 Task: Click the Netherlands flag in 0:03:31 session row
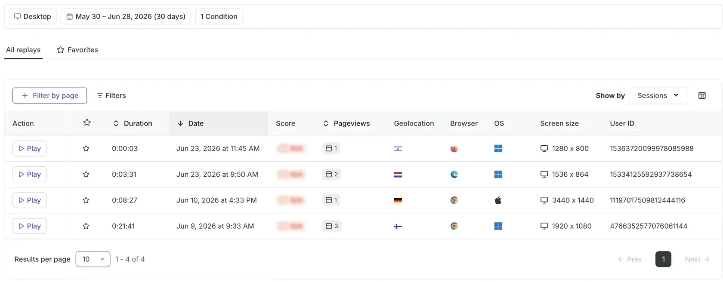tap(398, 175)
